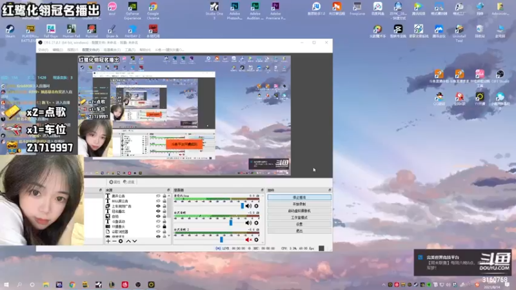Pop out the scenes dock
516x290 pixels.
pyautogui.click(x=101, y=190)
